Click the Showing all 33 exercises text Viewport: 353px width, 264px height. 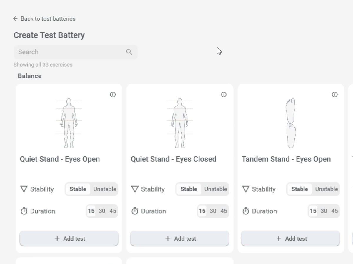43,65
